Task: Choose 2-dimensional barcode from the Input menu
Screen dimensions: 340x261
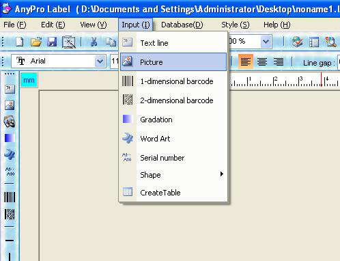Action: 173,100
